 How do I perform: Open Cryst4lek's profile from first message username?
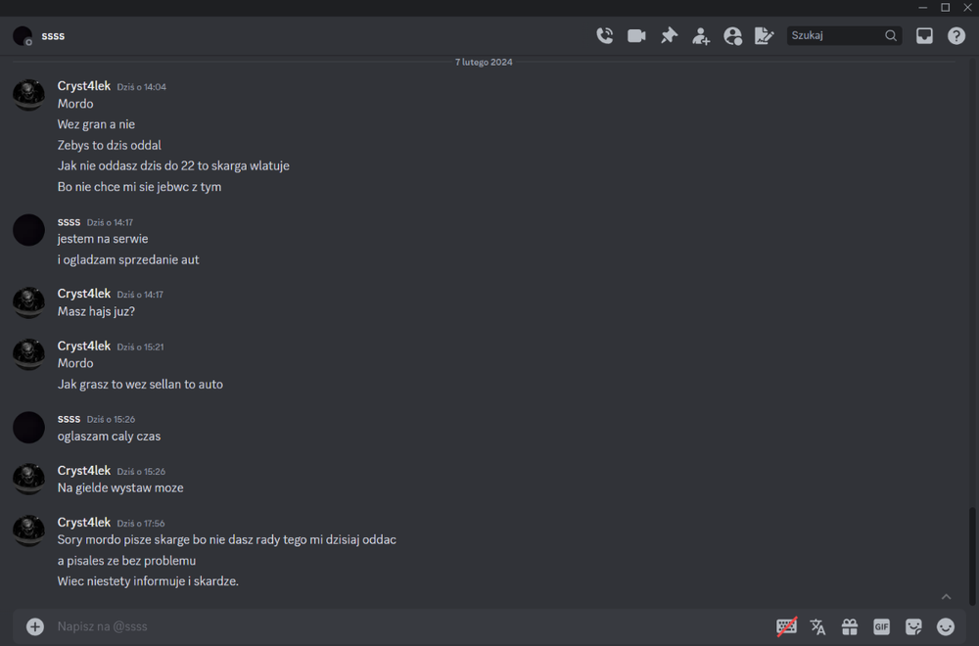(83, 85)
